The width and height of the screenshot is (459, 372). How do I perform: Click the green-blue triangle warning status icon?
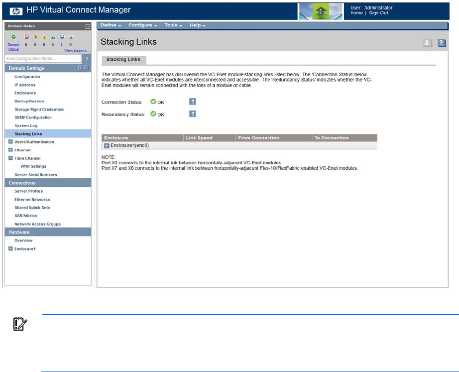53,37
